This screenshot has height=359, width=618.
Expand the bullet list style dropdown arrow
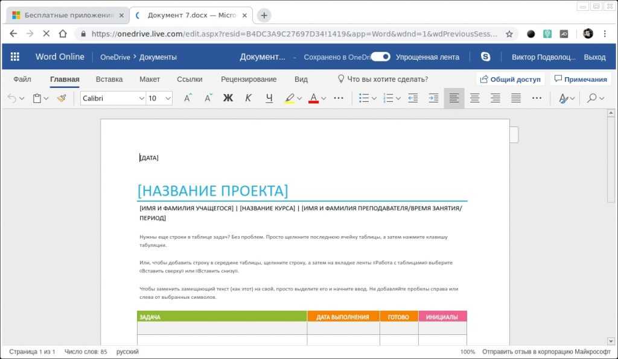374,98
